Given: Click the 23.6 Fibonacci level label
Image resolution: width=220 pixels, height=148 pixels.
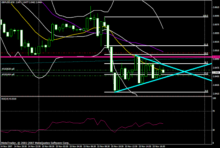Looking at the screenshot, I should [206, 73].
